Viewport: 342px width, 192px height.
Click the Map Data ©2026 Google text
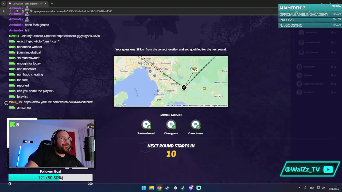click(x=193, y=106)
